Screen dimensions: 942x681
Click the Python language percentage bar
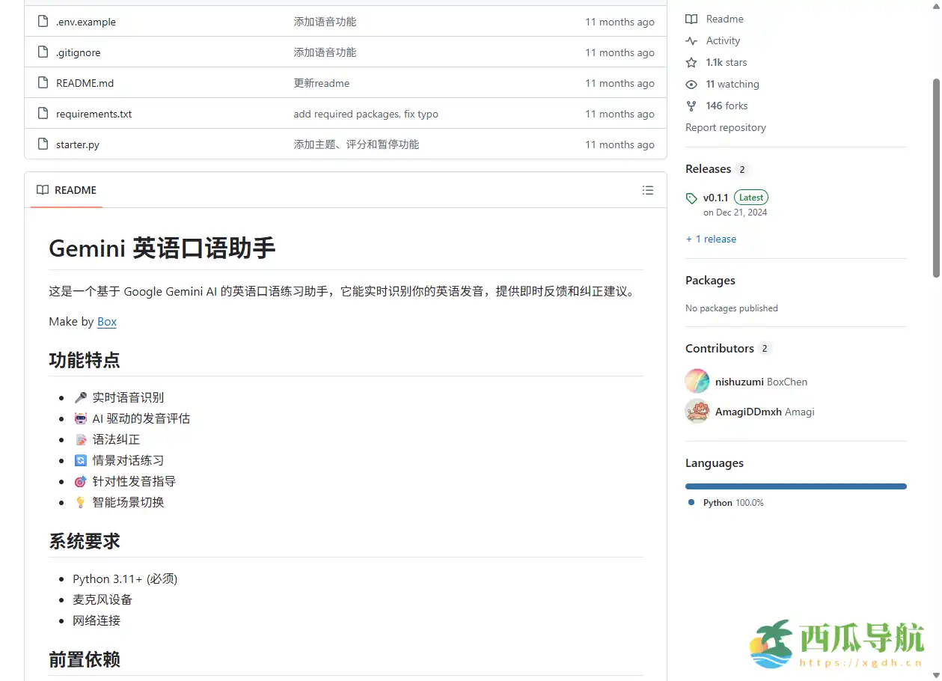coord(795,486)
